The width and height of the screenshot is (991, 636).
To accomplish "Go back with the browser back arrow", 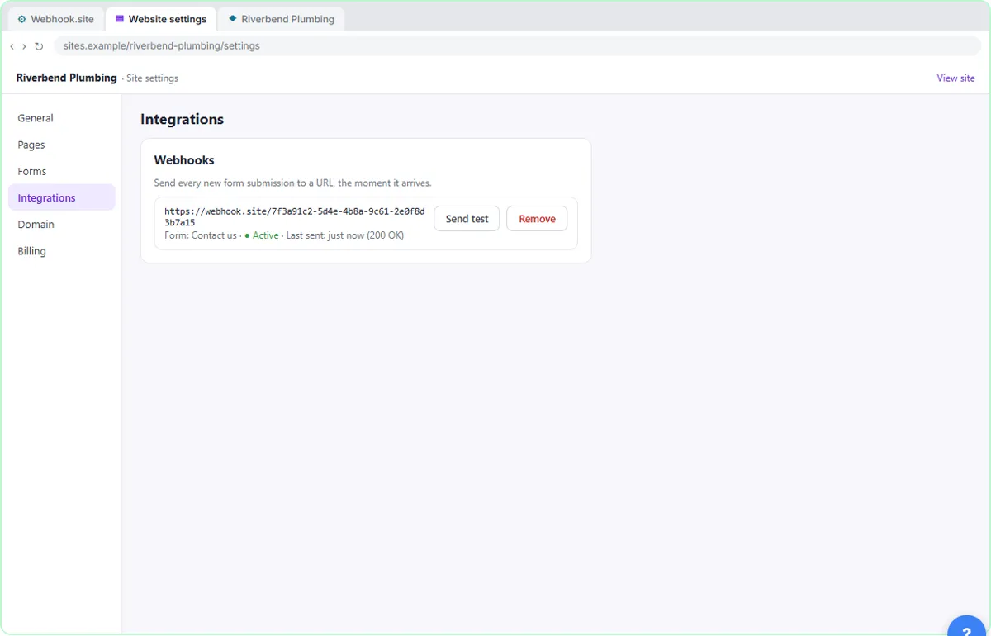I will (x=12, y=46).
